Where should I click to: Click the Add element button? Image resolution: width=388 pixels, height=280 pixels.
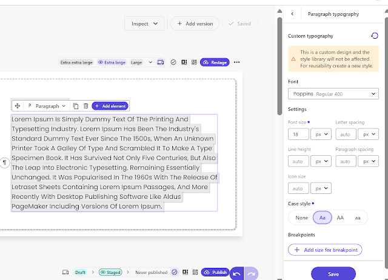110,106
